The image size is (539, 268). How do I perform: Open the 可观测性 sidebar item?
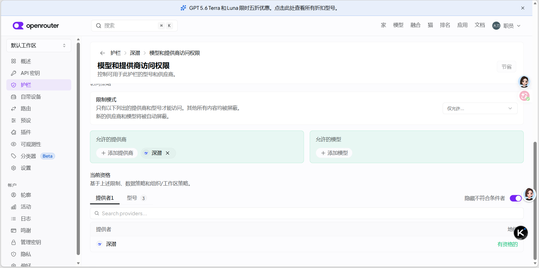click(39, 144)
